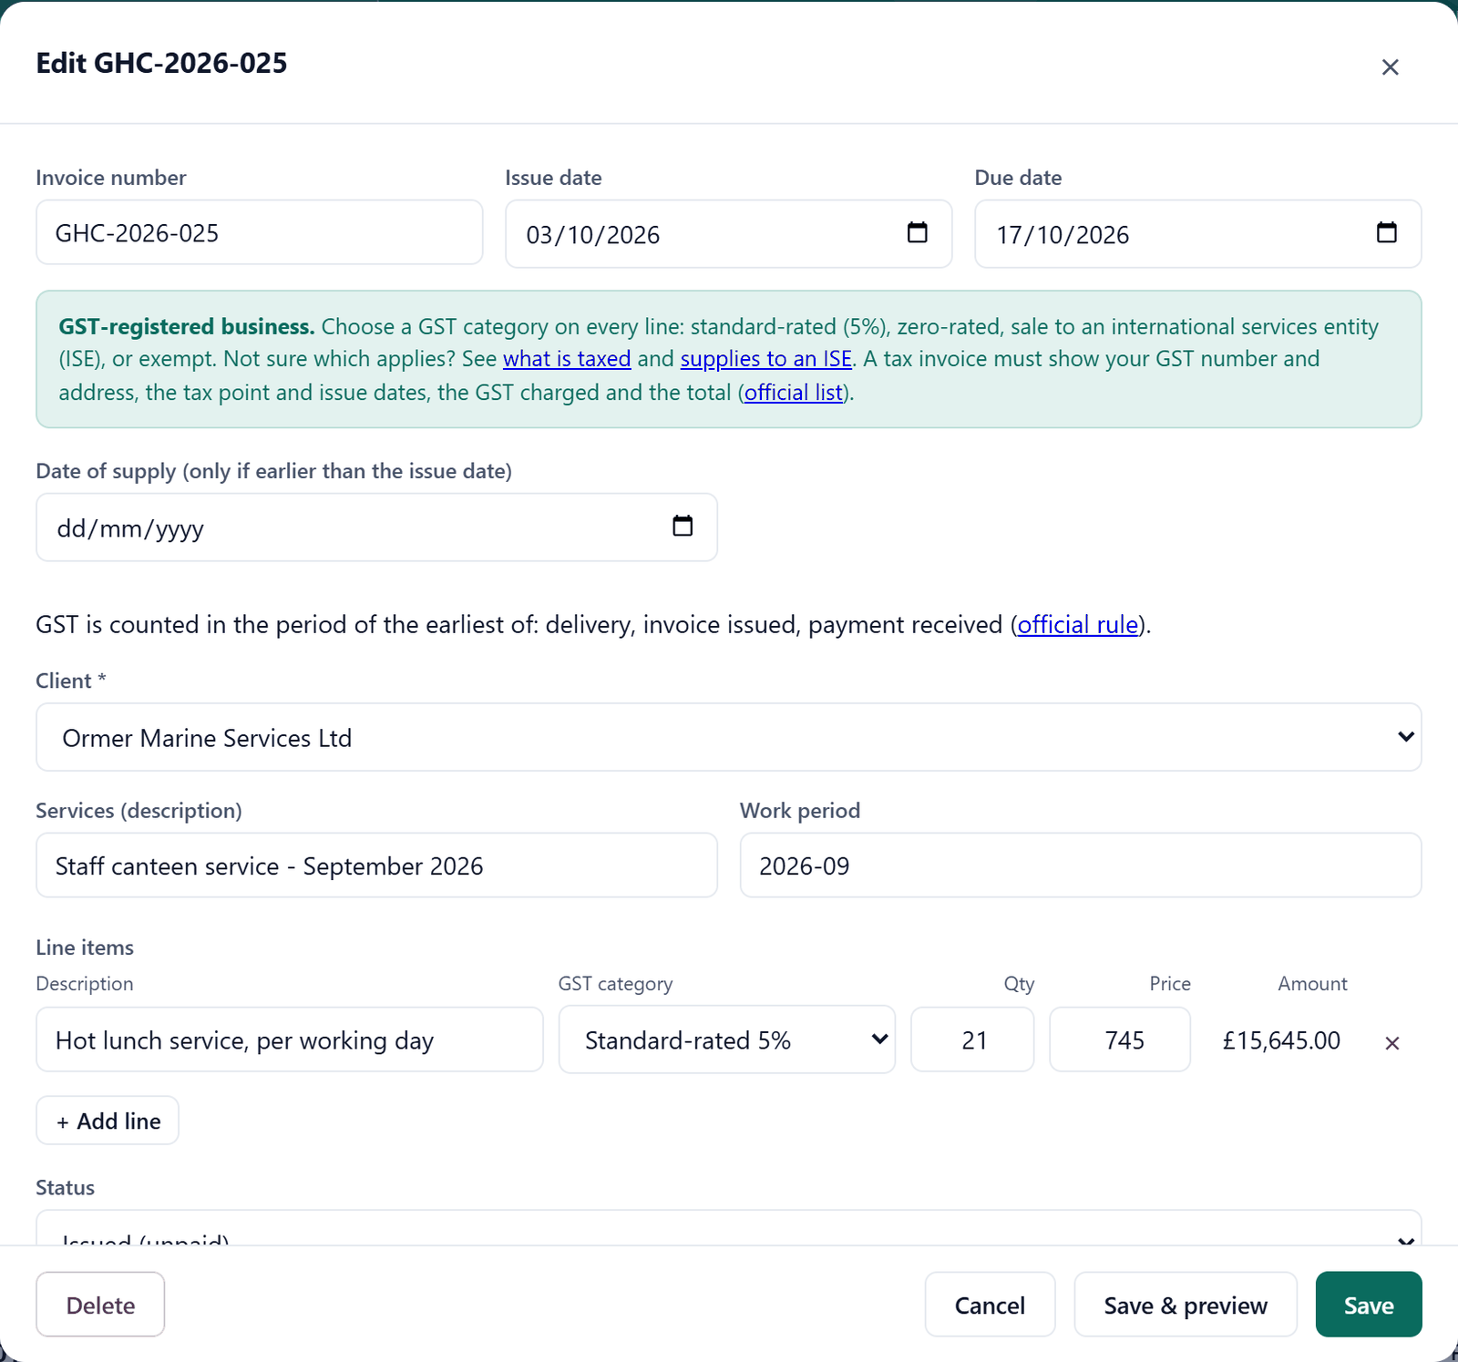This screenshot has width=1458, height=1362.
Task: Edit the Work period field
Action: click(1081, 865)
